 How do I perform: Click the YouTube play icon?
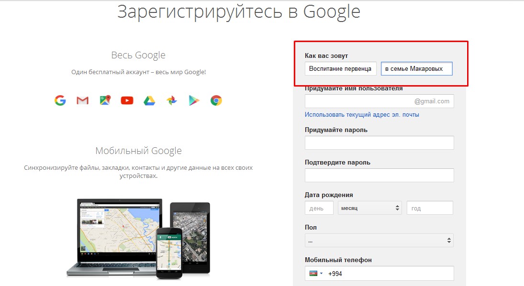(127, 100)
